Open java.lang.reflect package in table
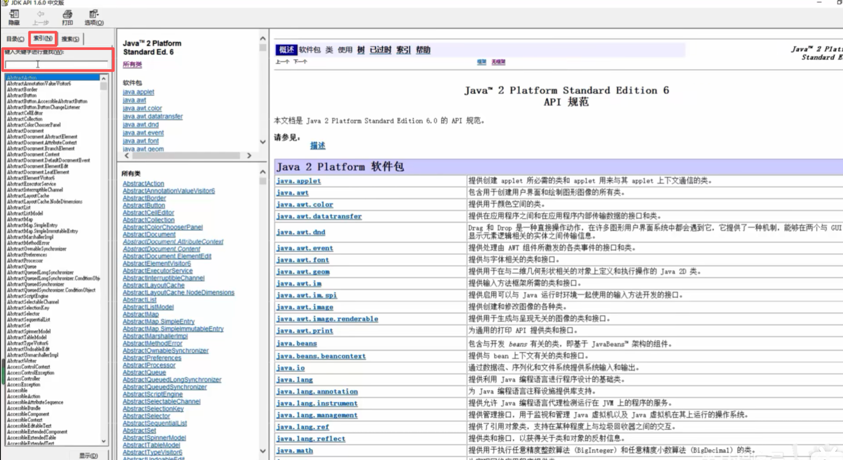The width and height of the screenshot is (843, 460). coord(311,439)
